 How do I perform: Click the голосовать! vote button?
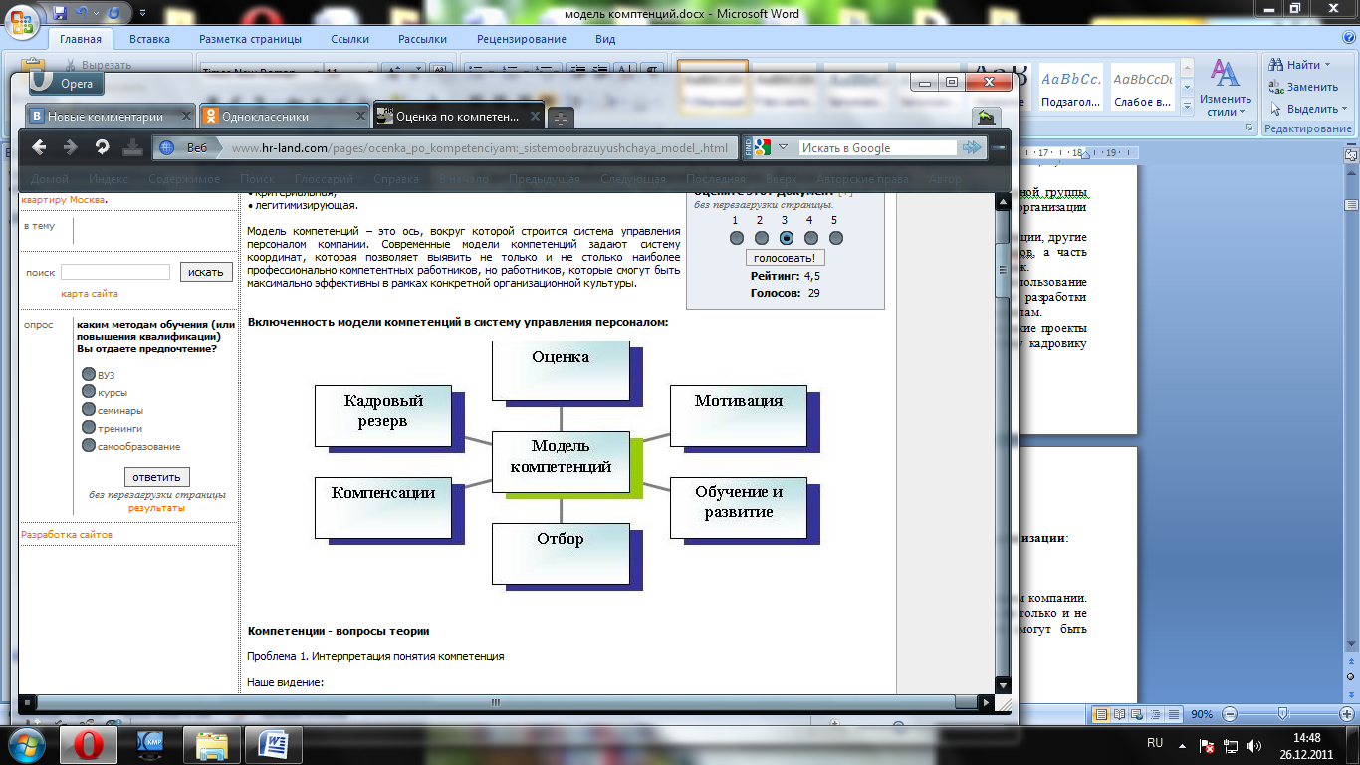click(x=786, y=258)
